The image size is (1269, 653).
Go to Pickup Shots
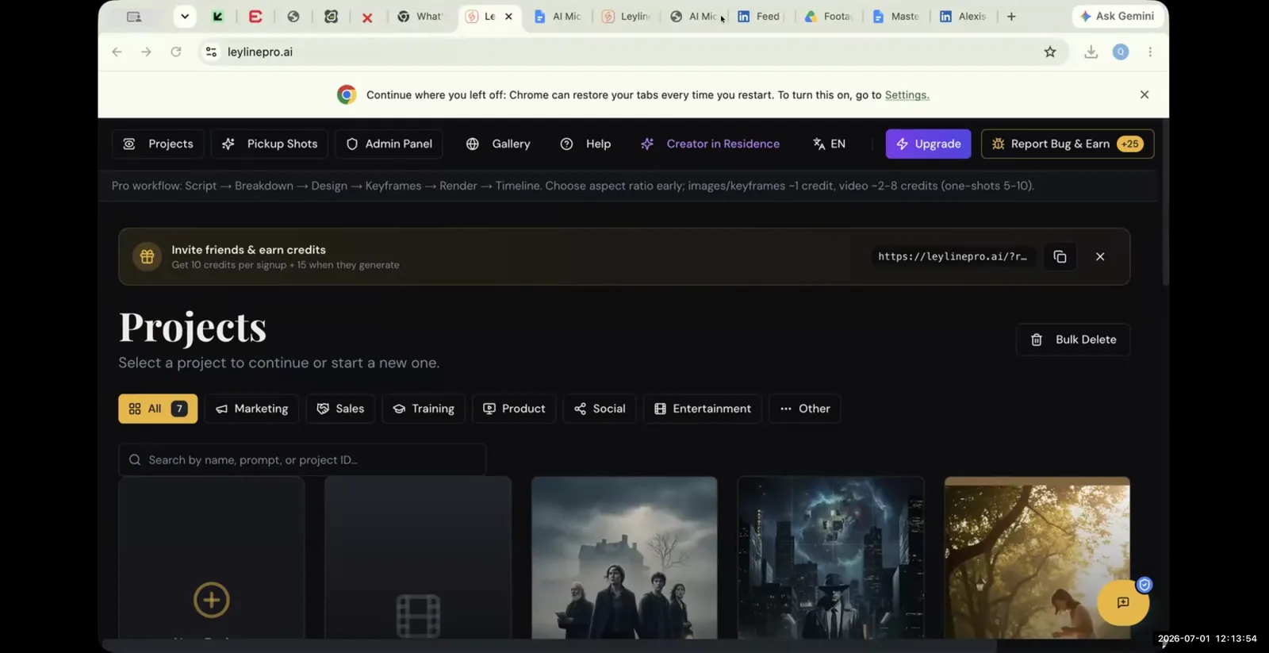pos(270,144)
